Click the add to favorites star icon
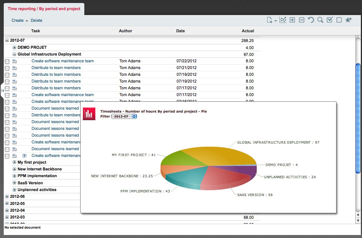Image resolution: width=362 pixels, height=238 pixels. click(349, 20)
